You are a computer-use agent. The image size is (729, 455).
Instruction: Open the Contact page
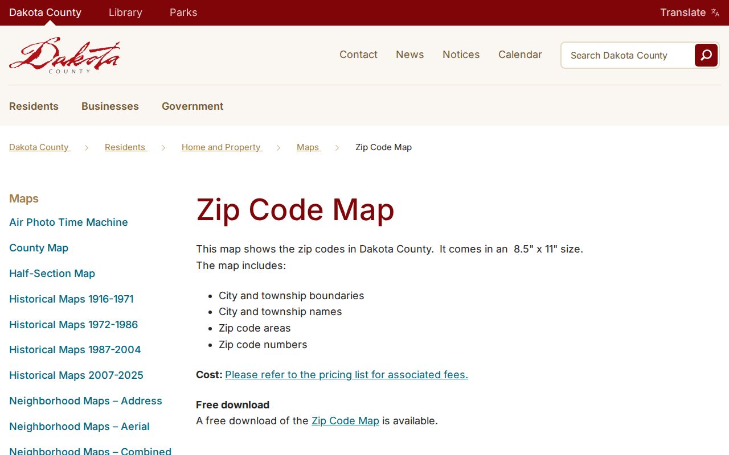[358, 55]
